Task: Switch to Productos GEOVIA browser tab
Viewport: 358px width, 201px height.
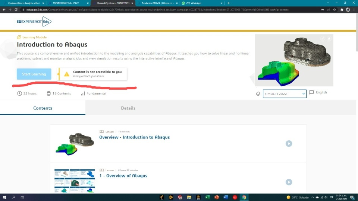Action: [x=157, y=3]
